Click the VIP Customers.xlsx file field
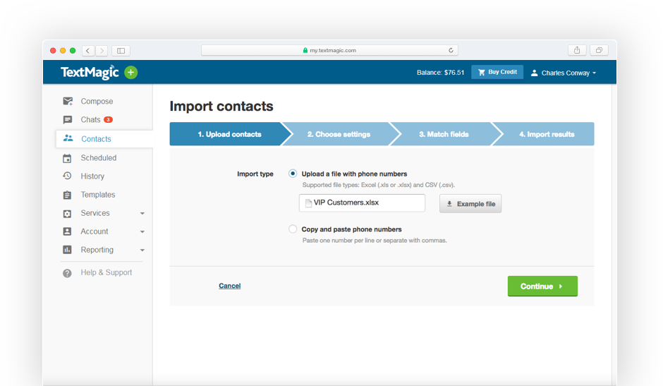 coord(362,203)
